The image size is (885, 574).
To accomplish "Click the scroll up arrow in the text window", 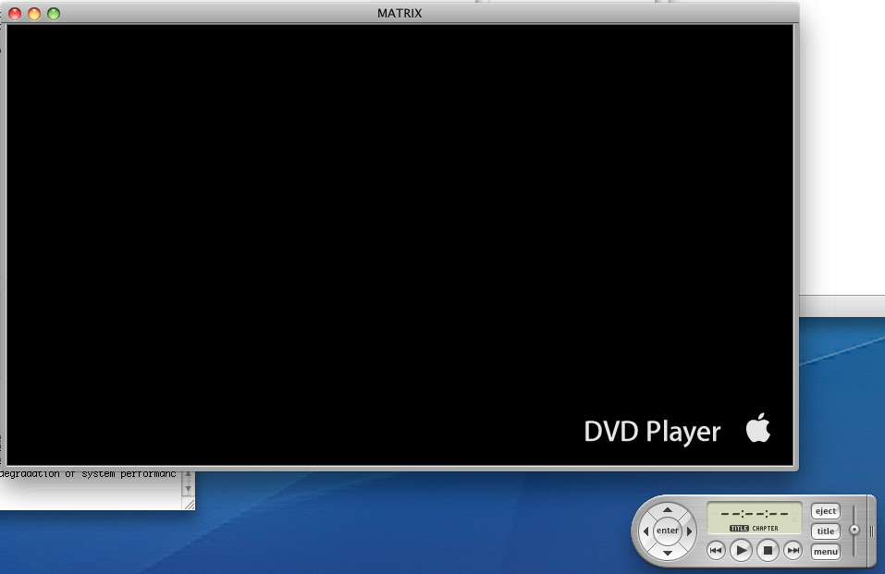I will tap(189, 475).
